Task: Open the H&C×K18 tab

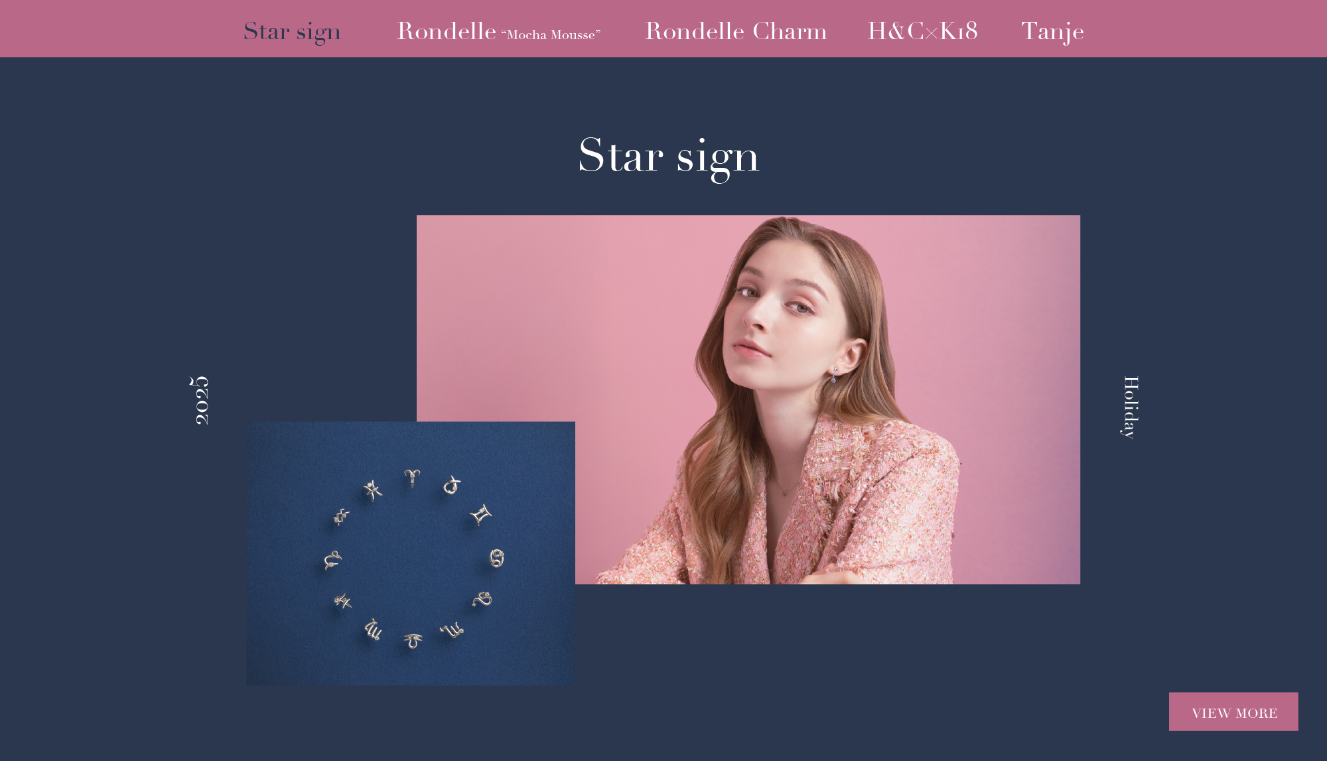Action: (x=923, y=31)
